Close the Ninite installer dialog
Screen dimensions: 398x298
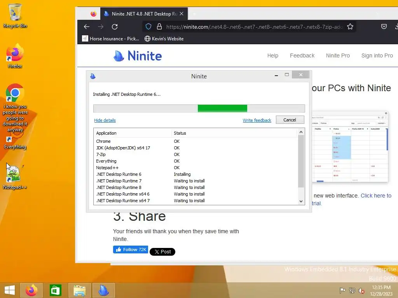301,75
